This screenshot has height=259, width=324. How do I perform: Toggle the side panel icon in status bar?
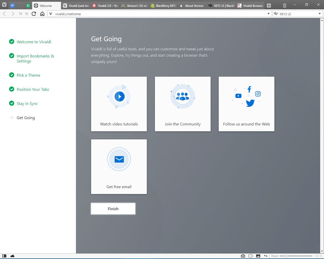4,256
